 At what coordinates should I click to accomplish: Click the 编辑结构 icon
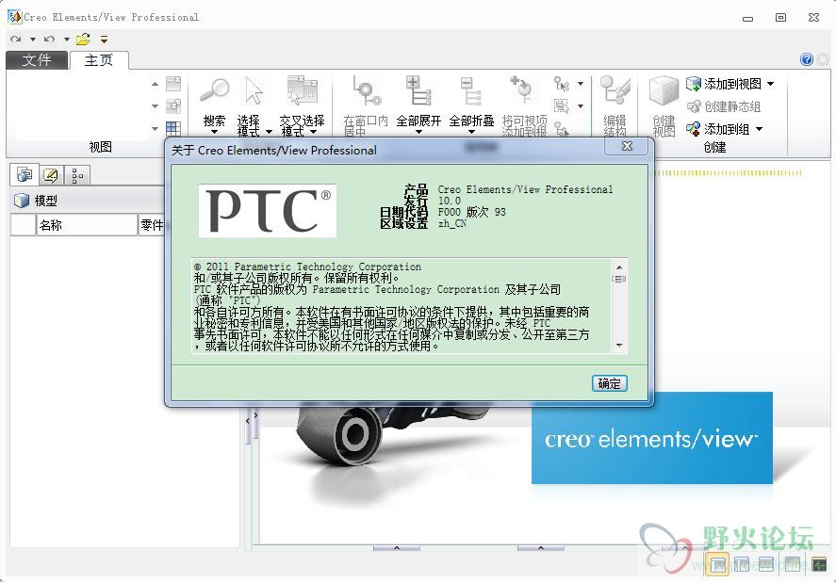point(615,90)
